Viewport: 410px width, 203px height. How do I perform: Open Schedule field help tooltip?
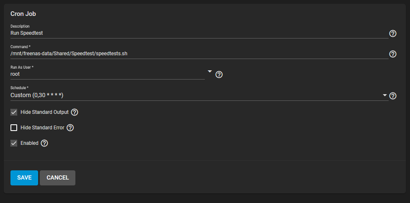point(393,96)
